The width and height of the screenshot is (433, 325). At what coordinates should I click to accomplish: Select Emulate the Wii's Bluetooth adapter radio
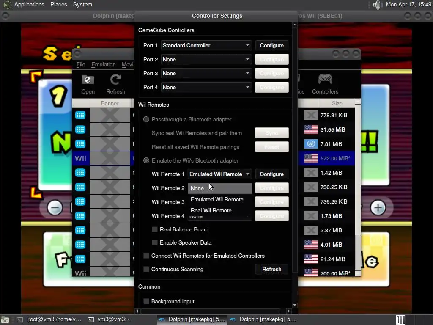146,160
